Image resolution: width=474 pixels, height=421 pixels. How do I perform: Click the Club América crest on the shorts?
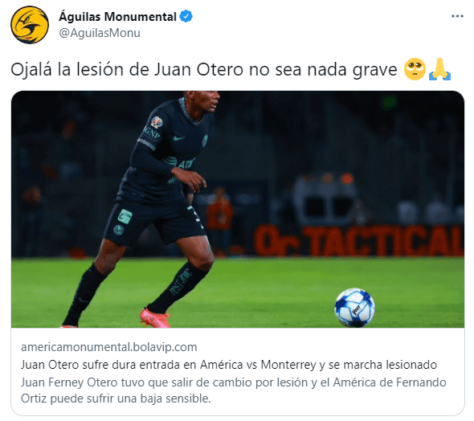119,230
